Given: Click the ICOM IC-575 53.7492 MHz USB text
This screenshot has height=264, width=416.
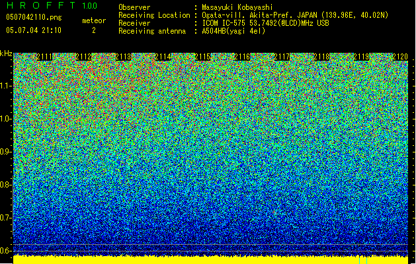Looking at the screenshot, I should click(x=265, y=23).
